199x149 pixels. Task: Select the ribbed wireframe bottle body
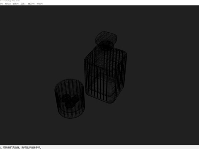point(105,74)
